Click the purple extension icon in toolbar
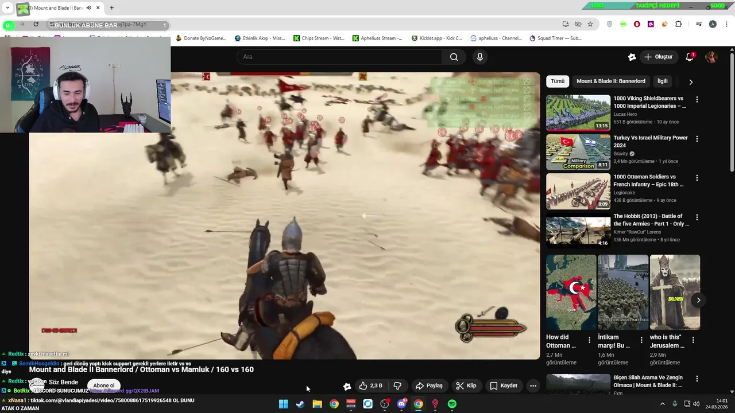This screenshot has height=413, width=735. pos(651,24)
